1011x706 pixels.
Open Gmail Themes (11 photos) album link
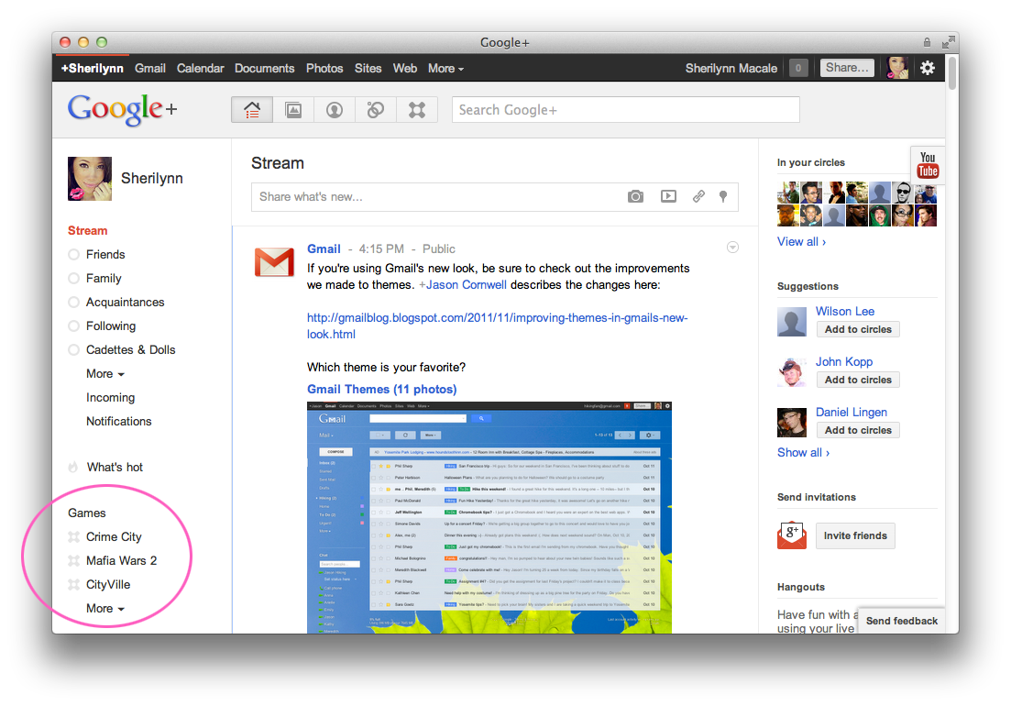381,390
